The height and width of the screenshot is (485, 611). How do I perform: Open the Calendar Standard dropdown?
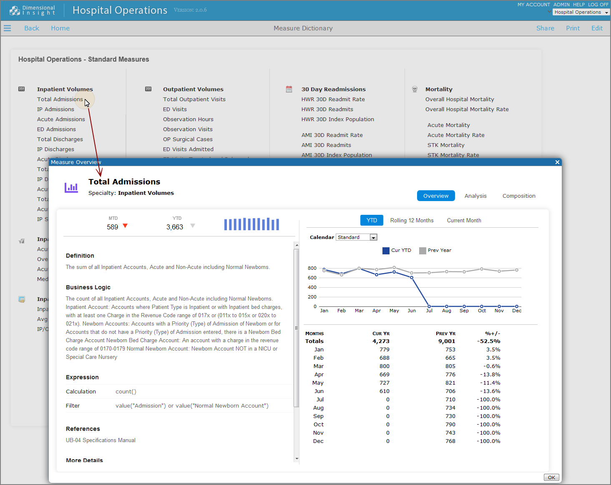point(373,237)
